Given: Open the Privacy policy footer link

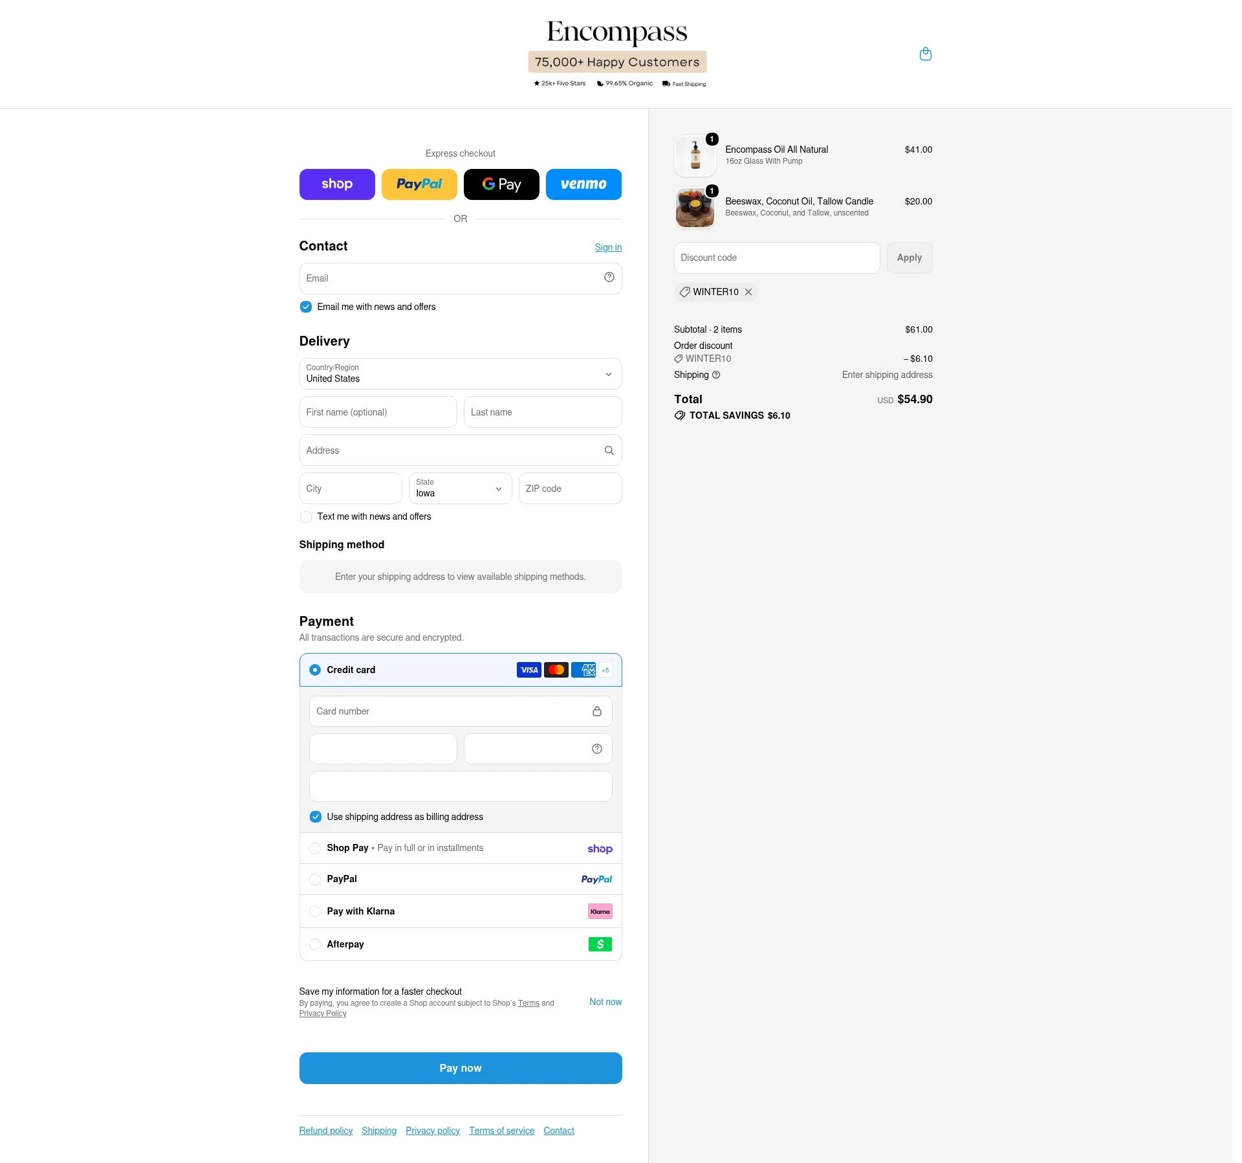Looking at the screenshot, I should tap(433, 1131).
